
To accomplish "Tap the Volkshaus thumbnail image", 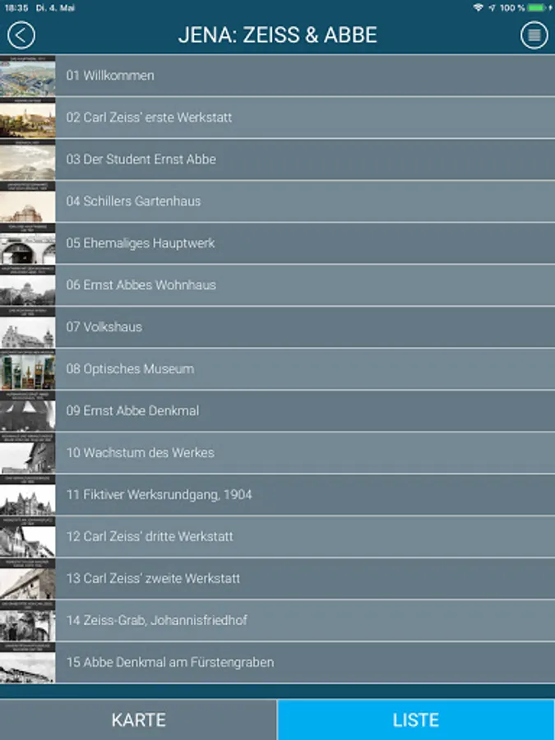I will coord(27,327).
